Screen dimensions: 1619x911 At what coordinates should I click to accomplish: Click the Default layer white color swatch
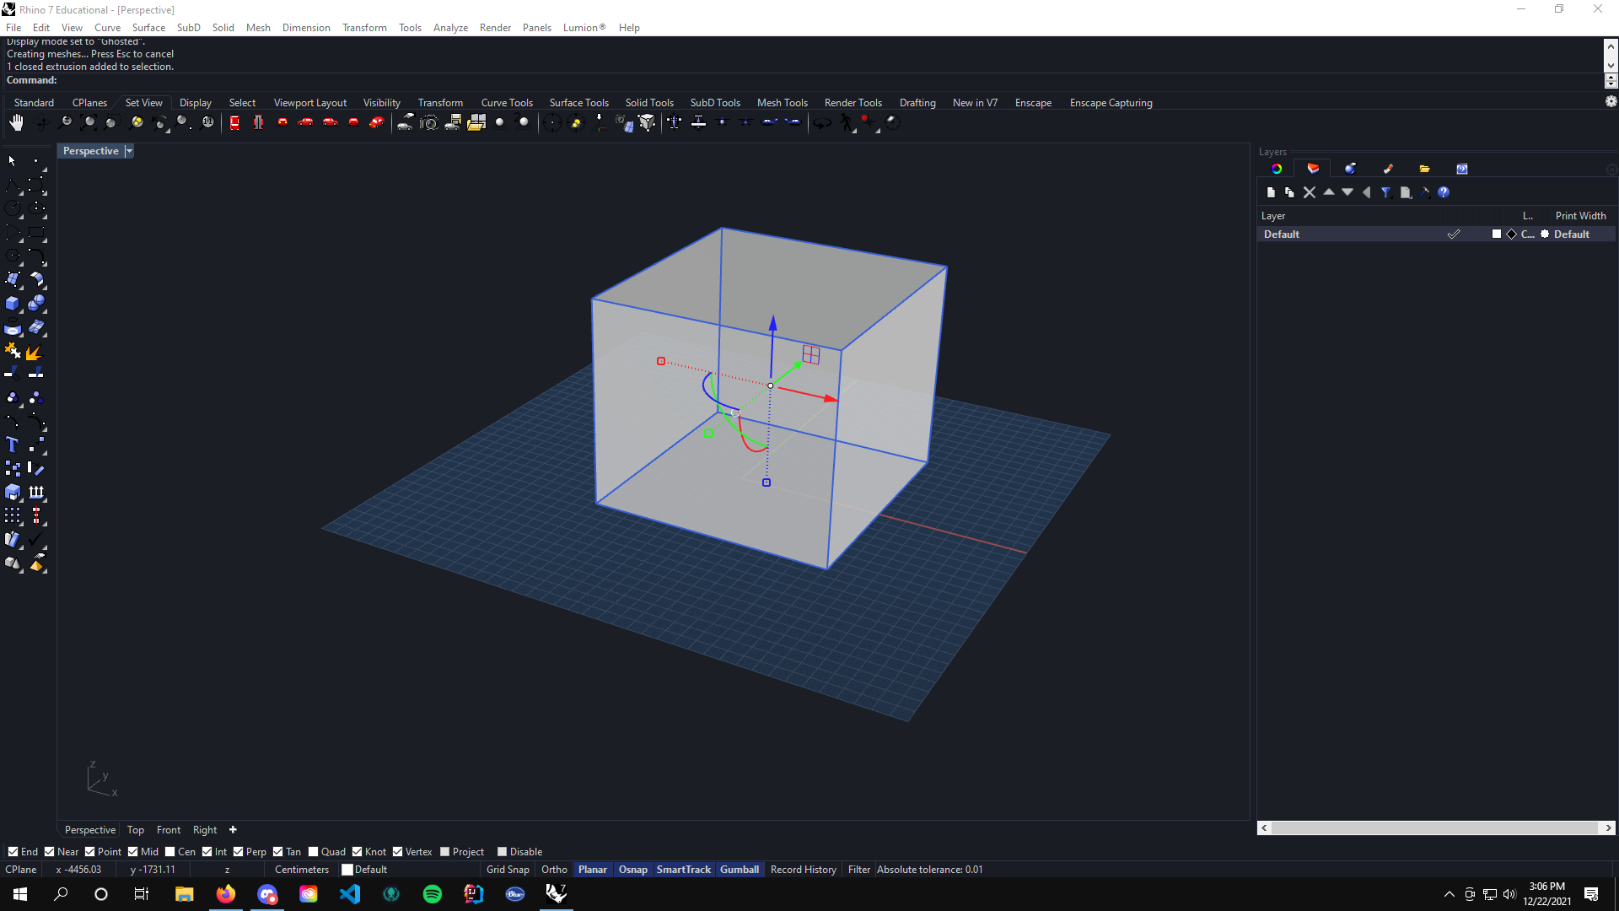[1497, 234]
